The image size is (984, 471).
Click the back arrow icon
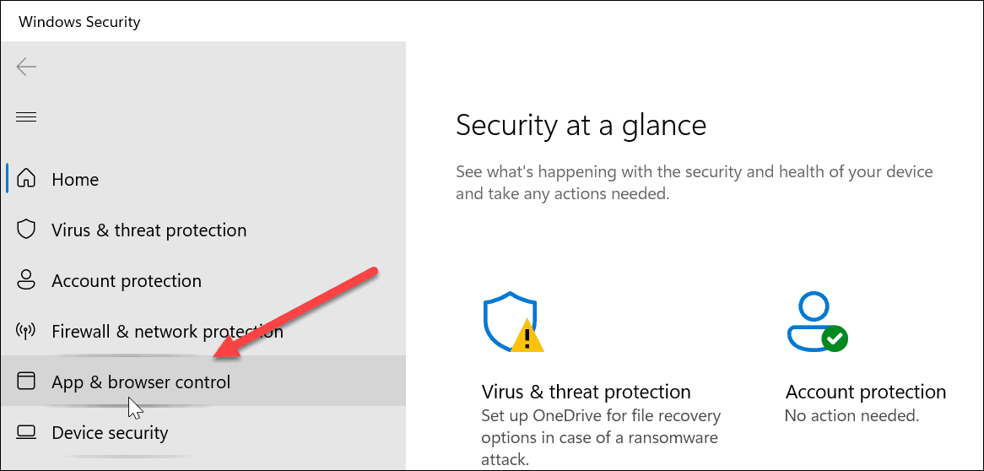(26, 67)
